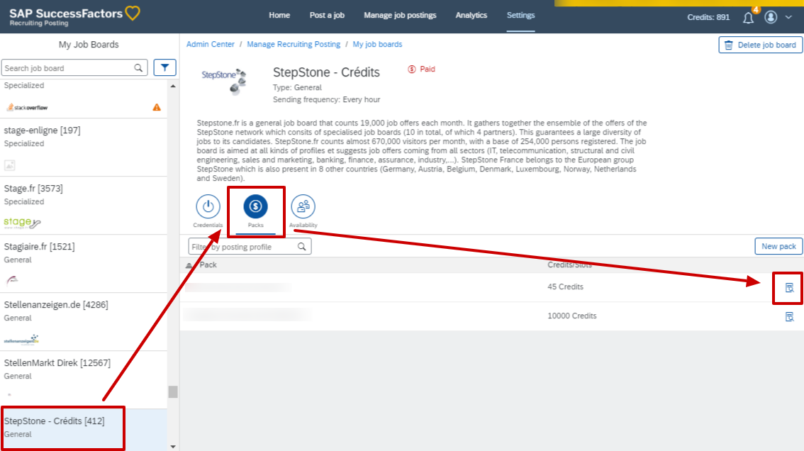Click the Stage.fr green logo
This screenshot has width=804, height=451.
[x=22, y=223]
